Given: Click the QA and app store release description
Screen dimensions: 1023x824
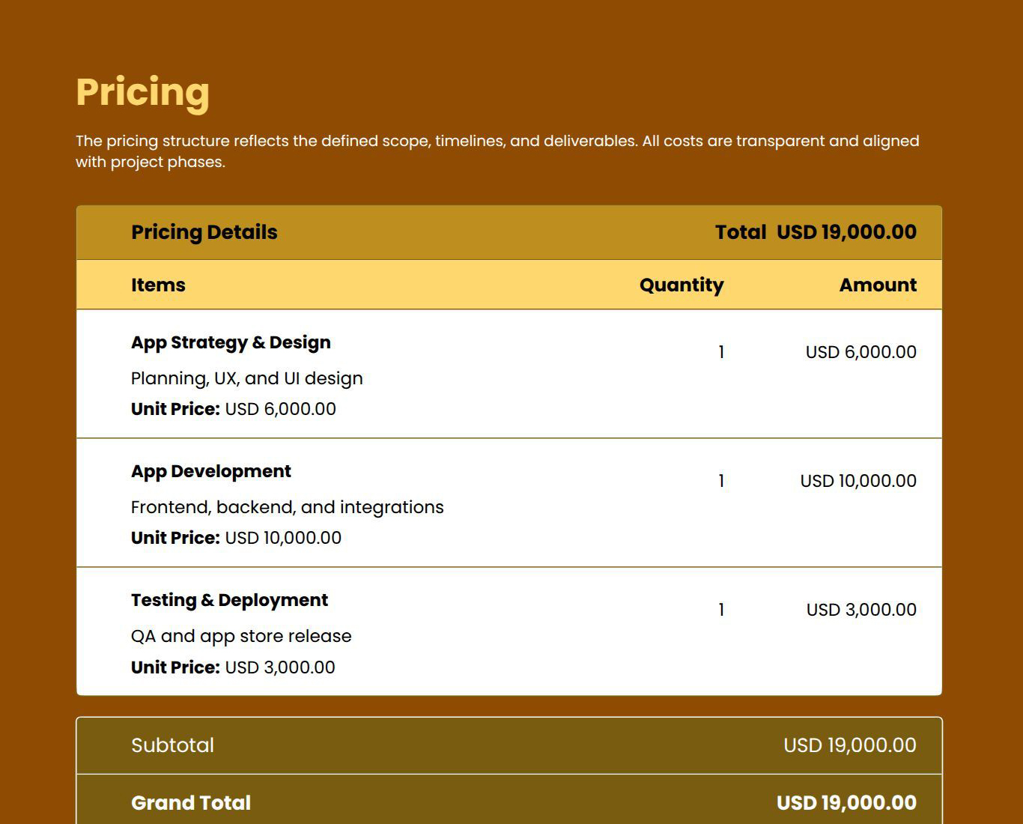Looking at the screenshot, I should tap(240, 636).
